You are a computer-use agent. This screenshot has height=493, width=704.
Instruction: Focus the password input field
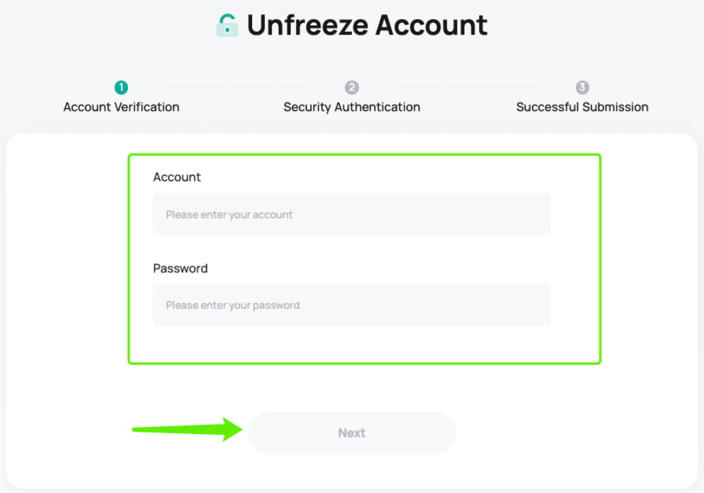351,305
